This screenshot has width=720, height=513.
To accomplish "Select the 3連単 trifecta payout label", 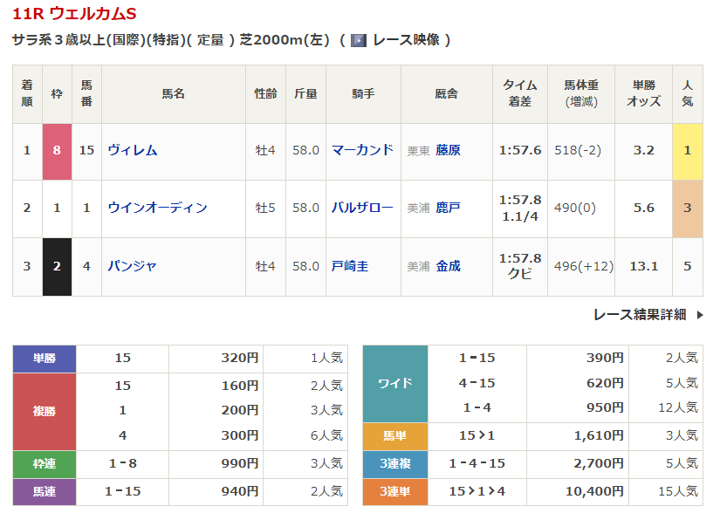I will tap(394, 492).
